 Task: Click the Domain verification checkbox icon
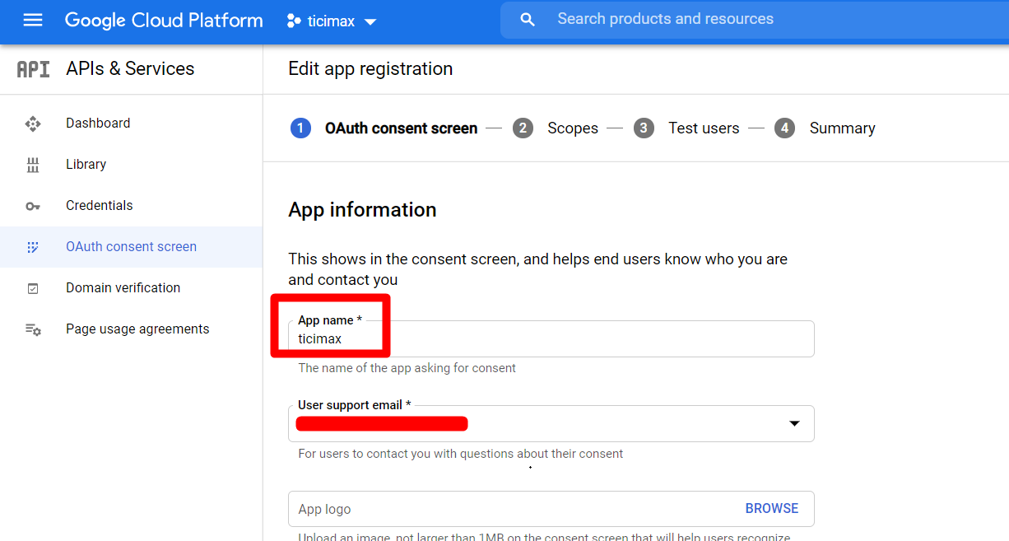(33, 288)
